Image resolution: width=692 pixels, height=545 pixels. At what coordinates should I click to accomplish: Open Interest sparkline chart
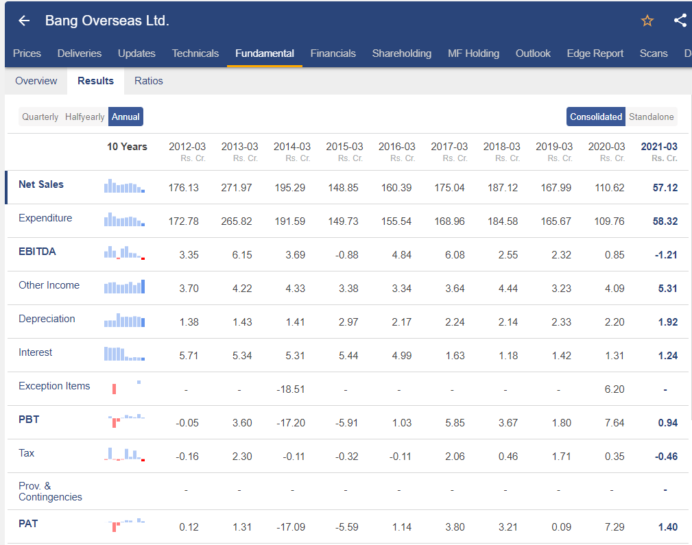[x=124, y=354]
